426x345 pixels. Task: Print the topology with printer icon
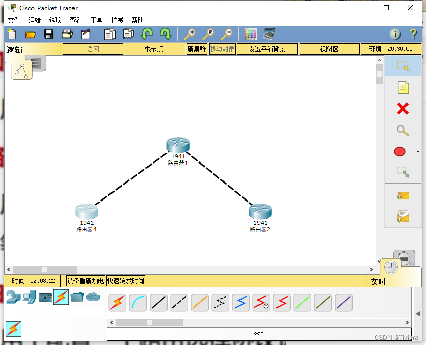point(67,34)
